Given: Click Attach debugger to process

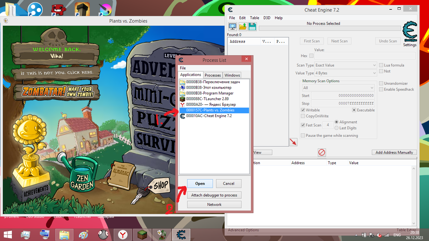Looking at the screenshot, I should coord(214,195).
